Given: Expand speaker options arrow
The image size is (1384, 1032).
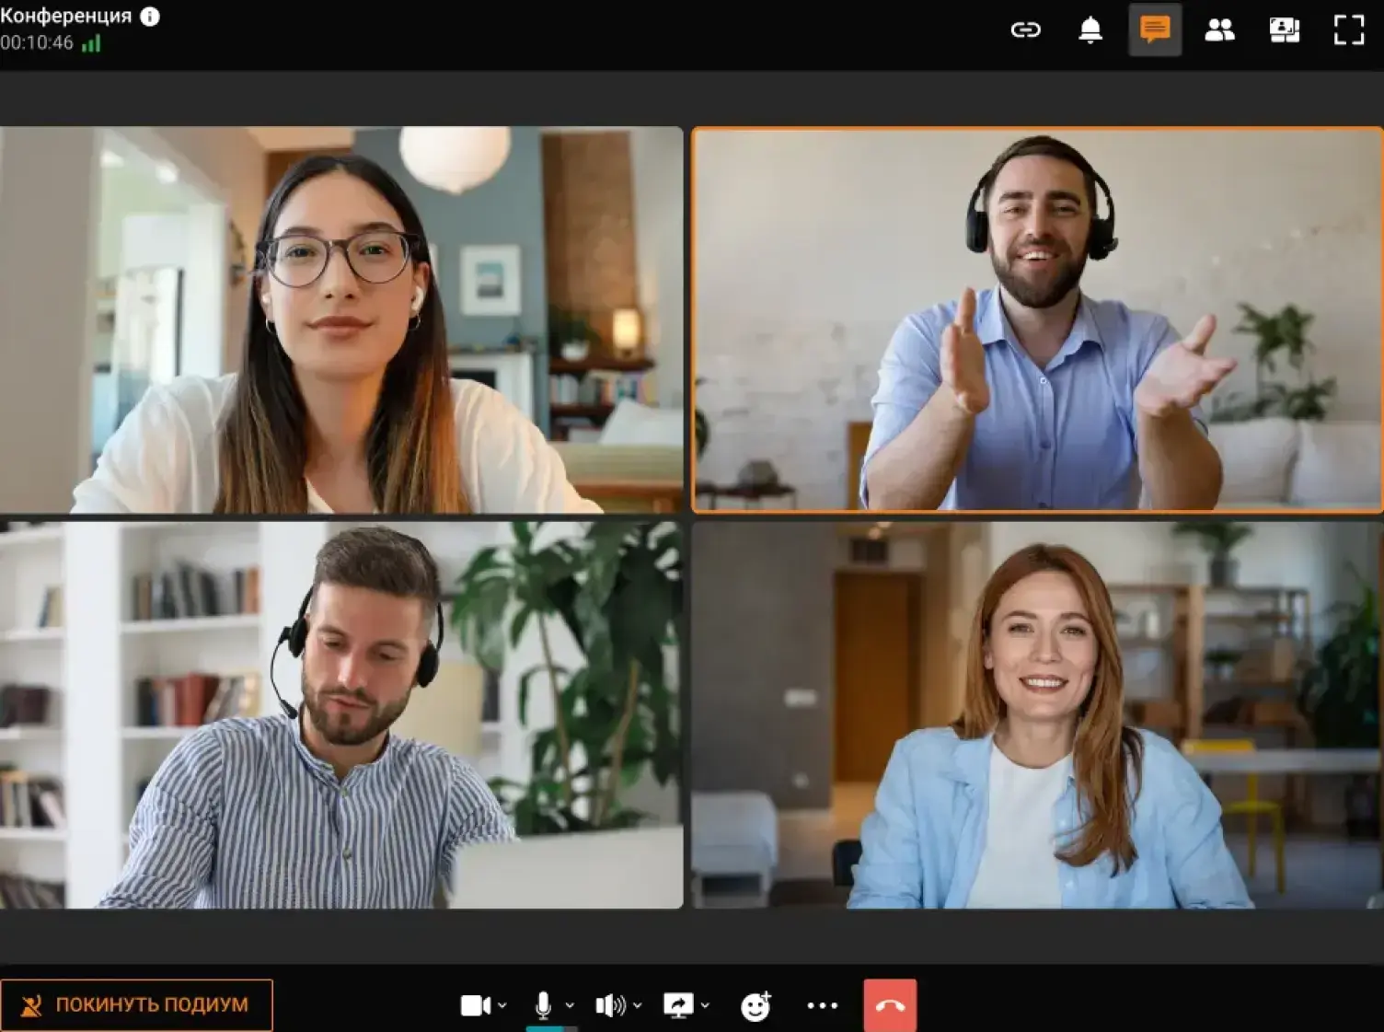Looking at the screenshot, I should tap(637, 1005).
